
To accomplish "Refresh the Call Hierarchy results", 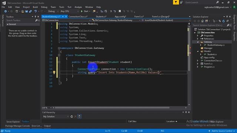I will (x=71, y=116).
